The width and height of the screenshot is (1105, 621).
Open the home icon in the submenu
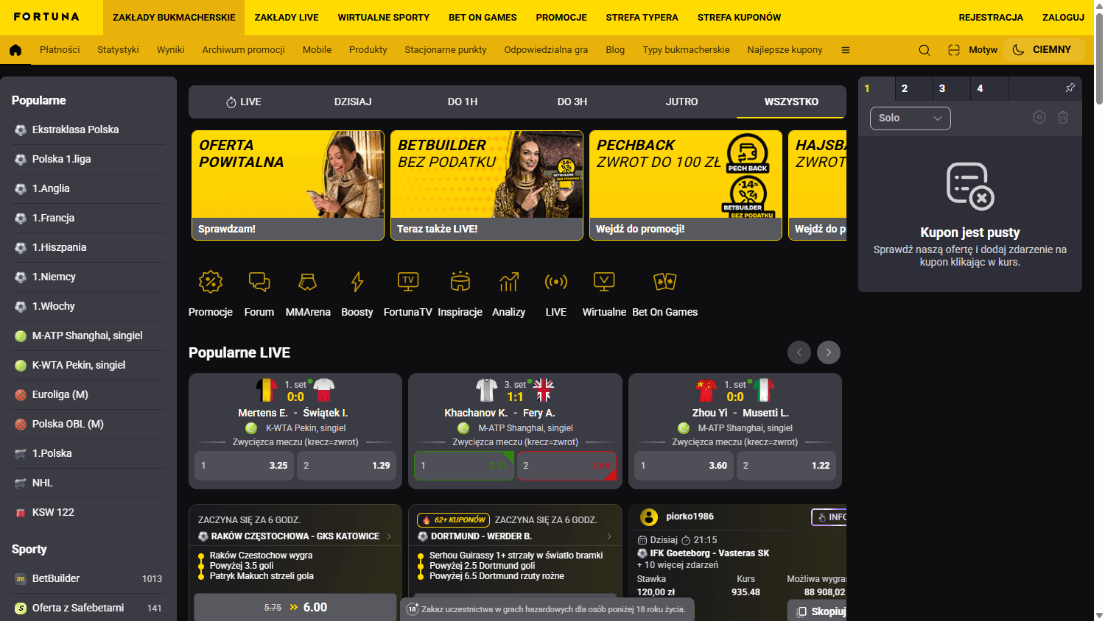click(x=15, y=50)
